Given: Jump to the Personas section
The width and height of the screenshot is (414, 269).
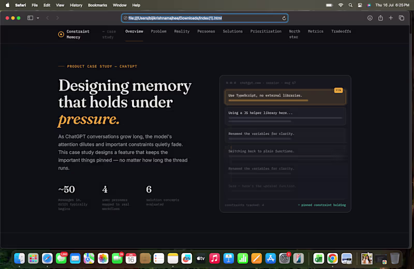Looking at the screenshot, I should click(206, 31).
